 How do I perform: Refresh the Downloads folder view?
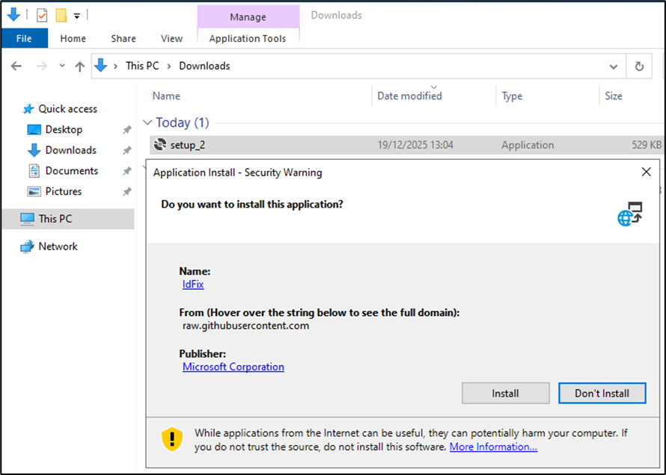pyautogui.click(x=639, y=66)
